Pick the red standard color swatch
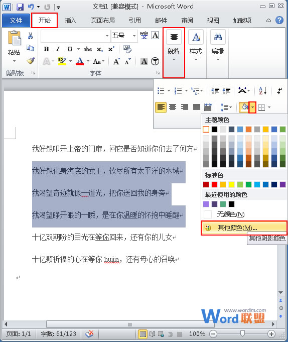This screenshot has width=288, height=342. tap(214, 184)
